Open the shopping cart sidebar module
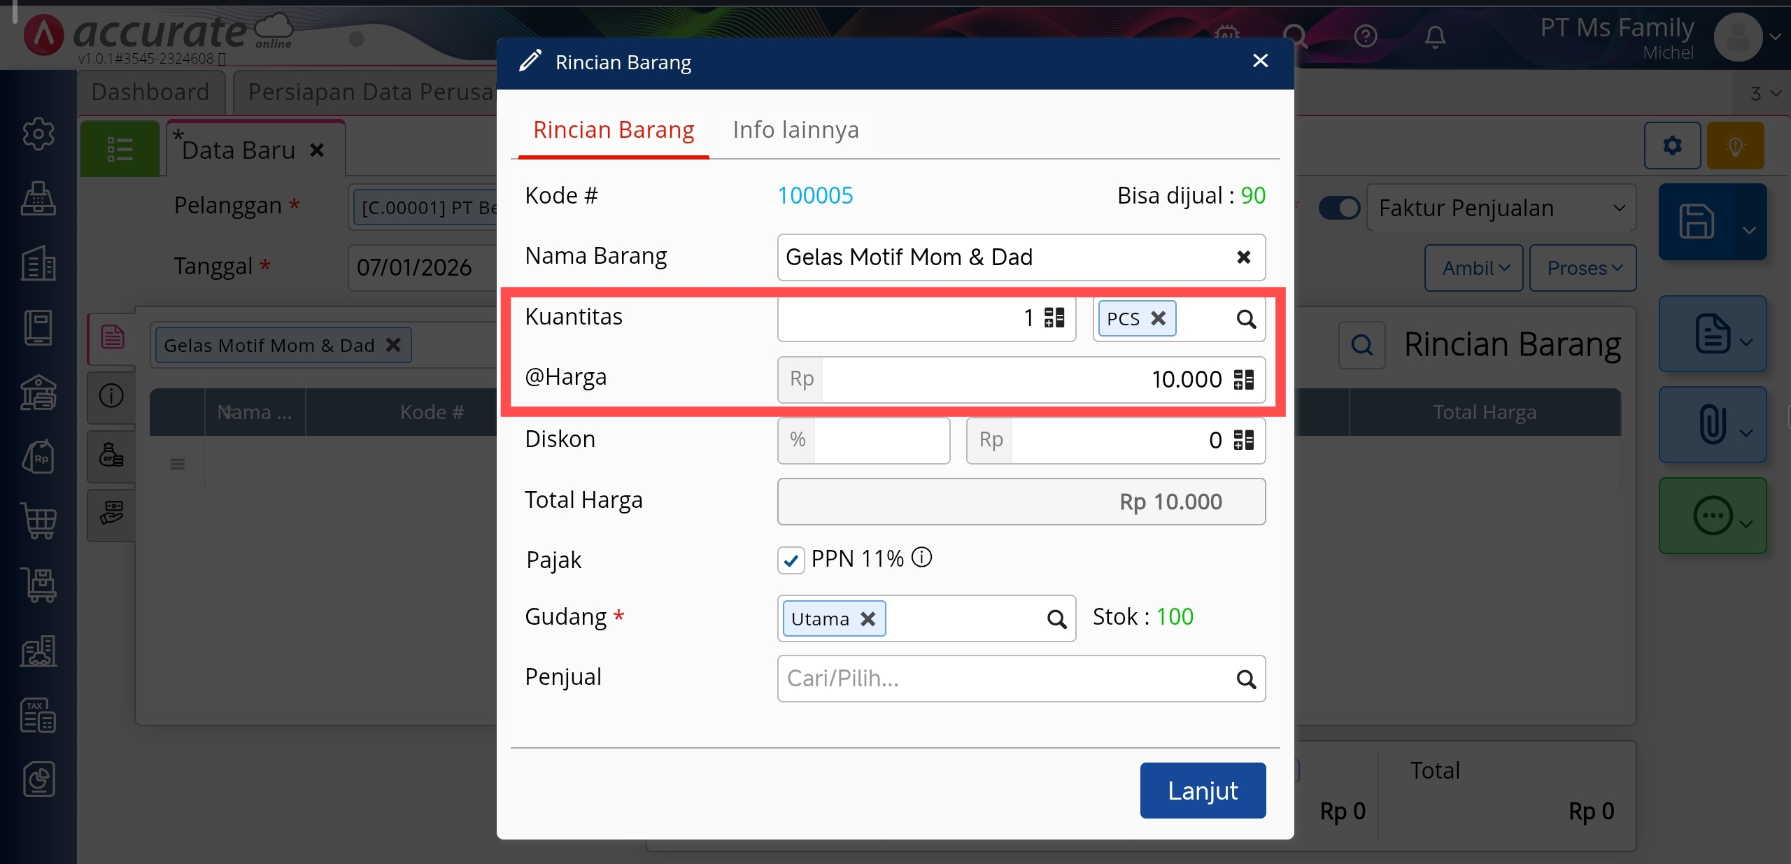 coord(38,520)
